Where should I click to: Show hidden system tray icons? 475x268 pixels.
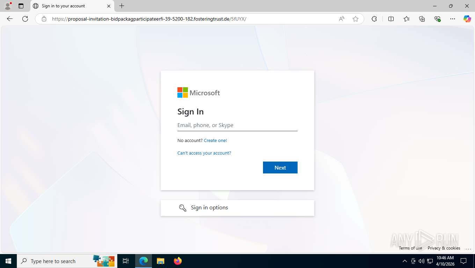pos(405,261)
